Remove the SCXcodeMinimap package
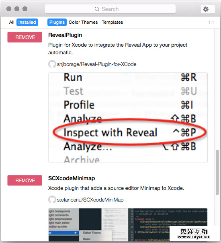 [x=25, y=180]
